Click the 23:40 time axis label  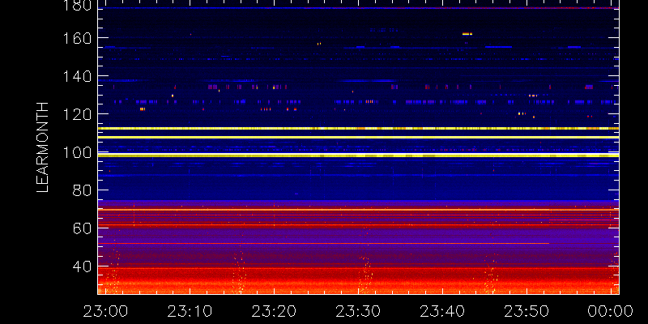(x=442, y=311)
